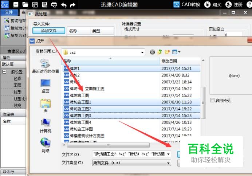Screen dimensions: 252x176
Task: Go to 计算机 in places bar
Action: pyautogui.click(x=46, y=126)
